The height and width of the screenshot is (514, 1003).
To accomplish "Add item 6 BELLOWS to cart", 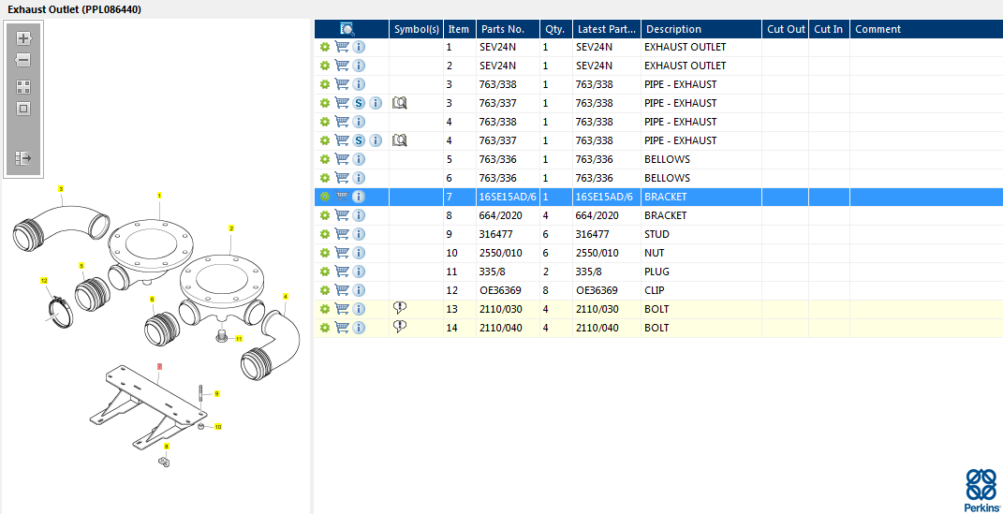I will (342, 178).
